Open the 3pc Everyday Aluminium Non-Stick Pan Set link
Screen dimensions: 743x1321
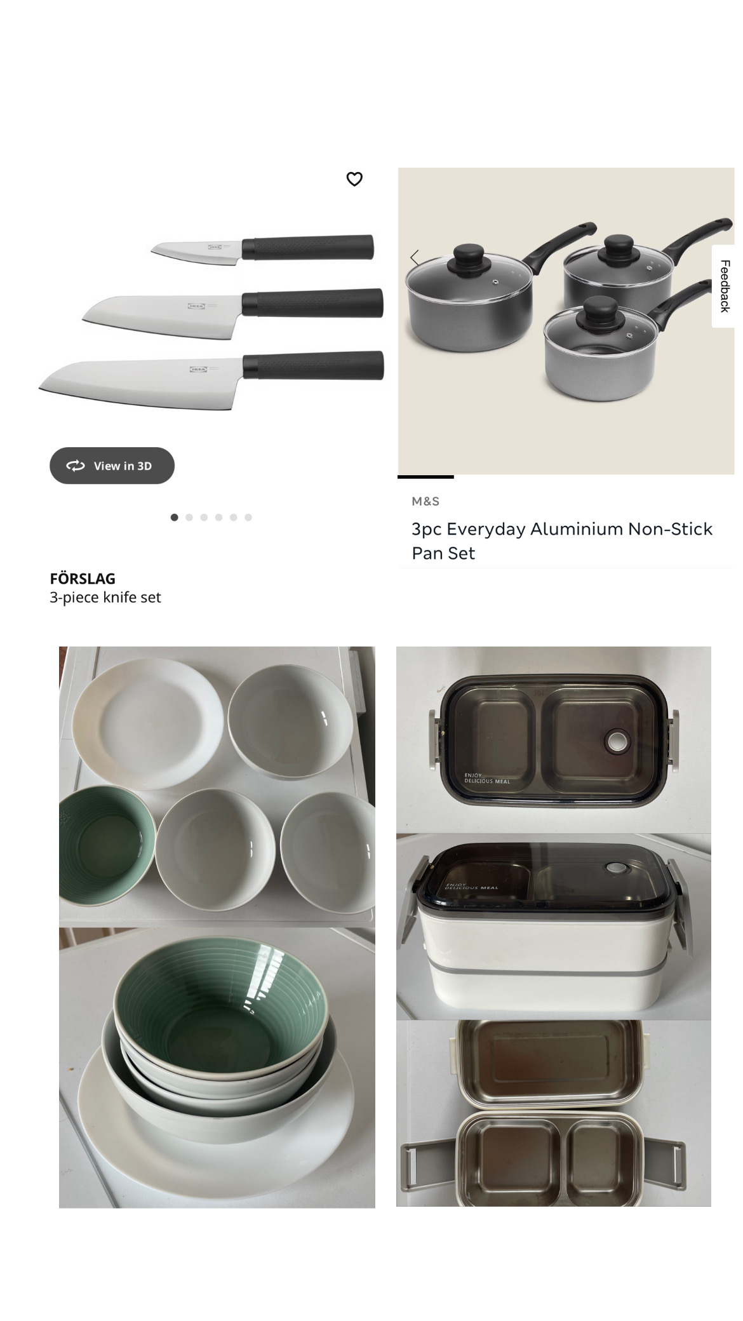(x=562, y=540)
